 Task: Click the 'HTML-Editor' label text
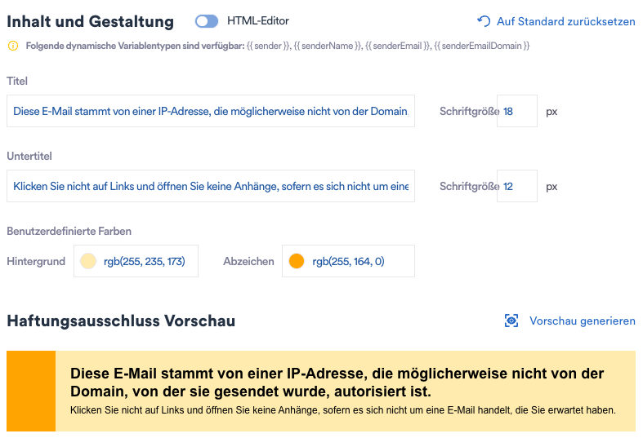point(257,21)
